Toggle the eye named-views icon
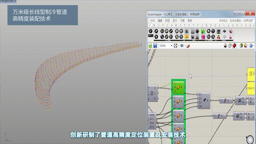This screenshot has width=256, height=144. point(182,46)
